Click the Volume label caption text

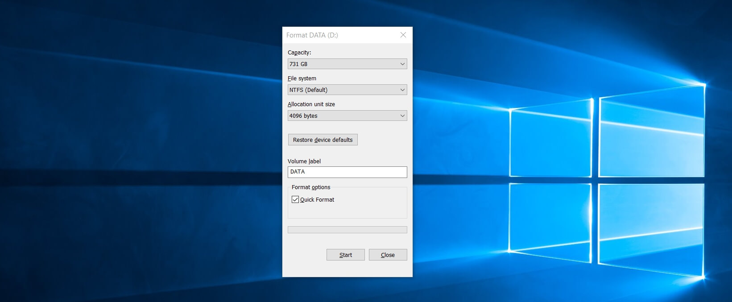coord(304,161)
